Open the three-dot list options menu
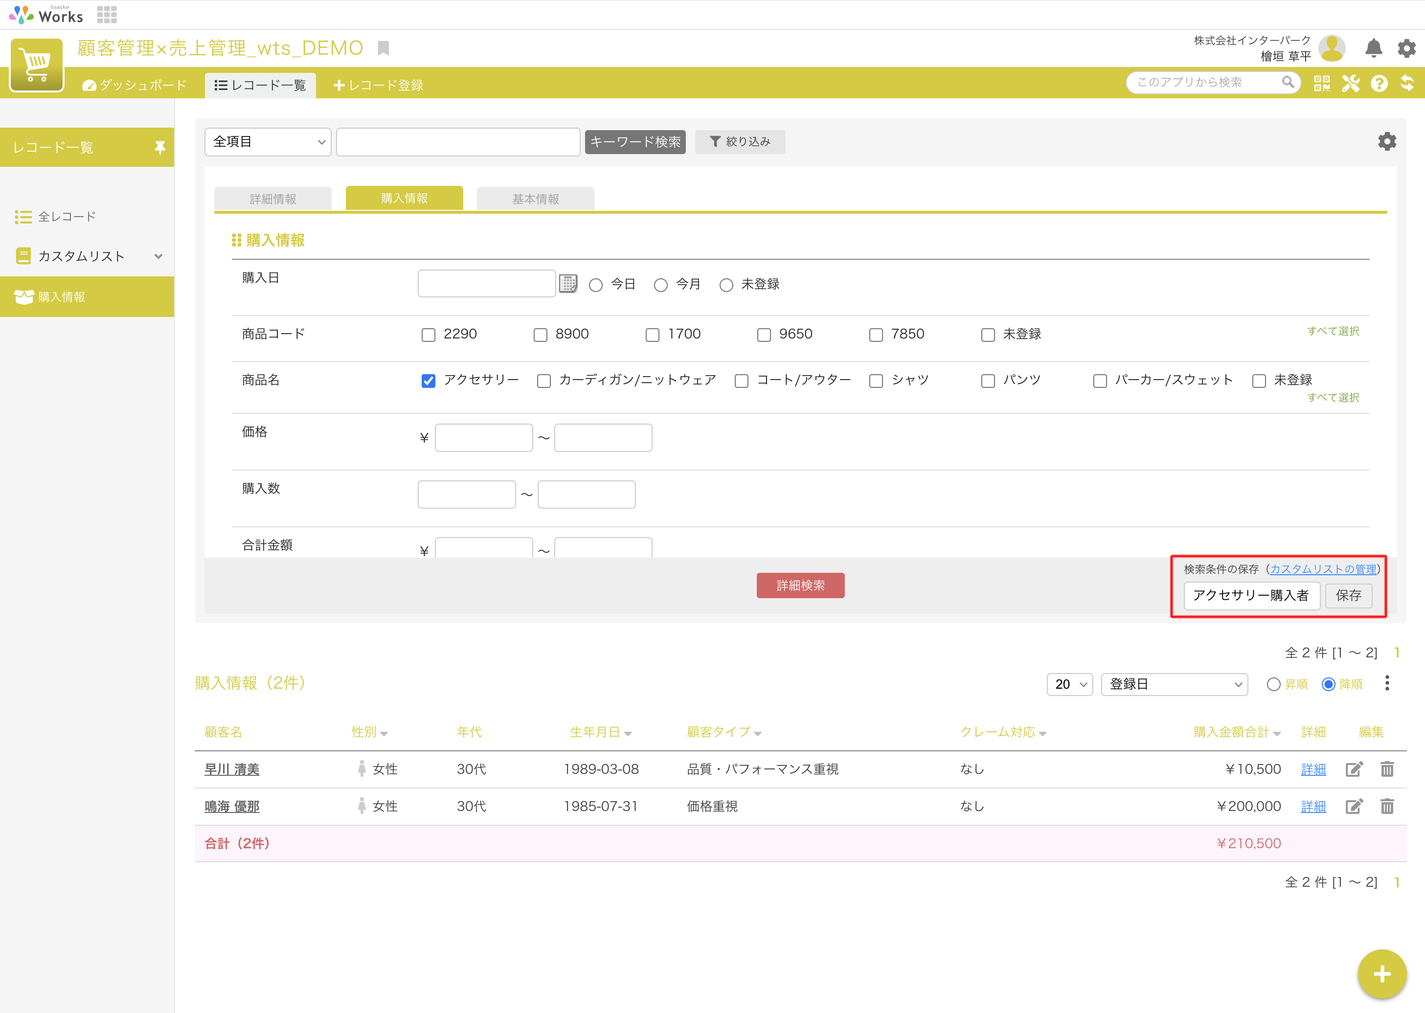Screen dimensions: 1425x1013 click(1387, 684)
